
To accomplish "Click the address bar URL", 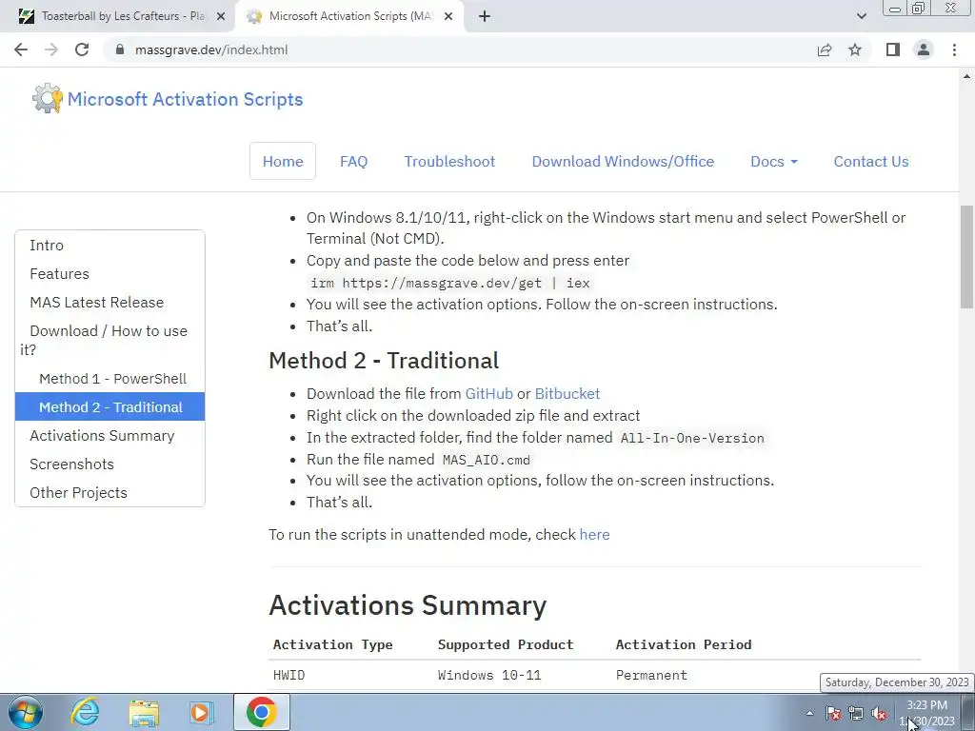I will [x=211, y=49].
